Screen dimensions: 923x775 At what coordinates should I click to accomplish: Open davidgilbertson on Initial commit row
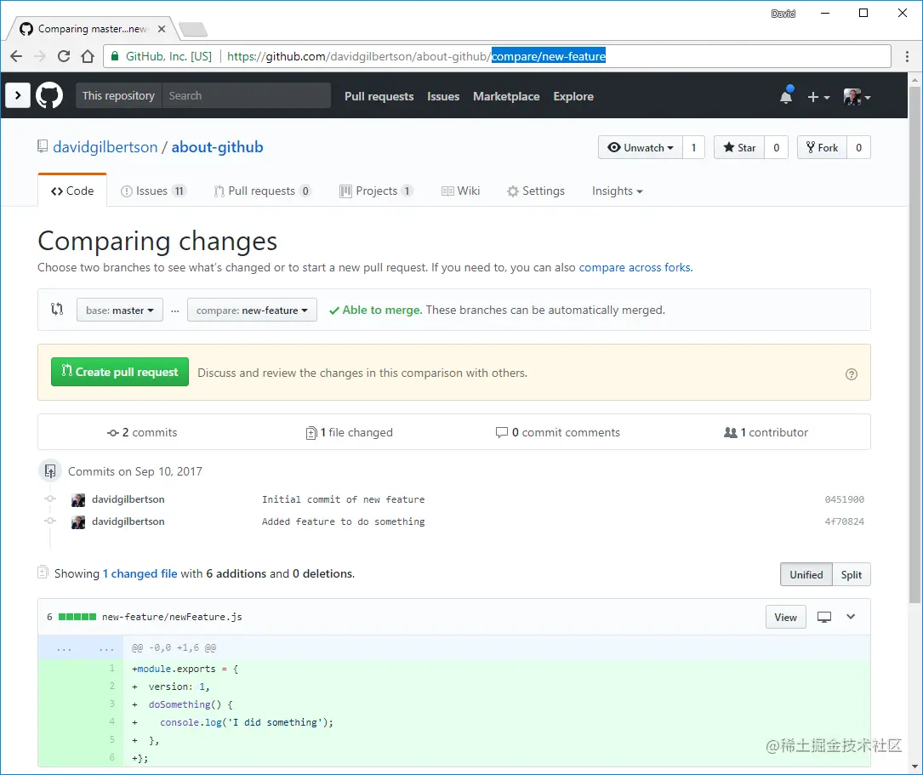coord(128,499)
